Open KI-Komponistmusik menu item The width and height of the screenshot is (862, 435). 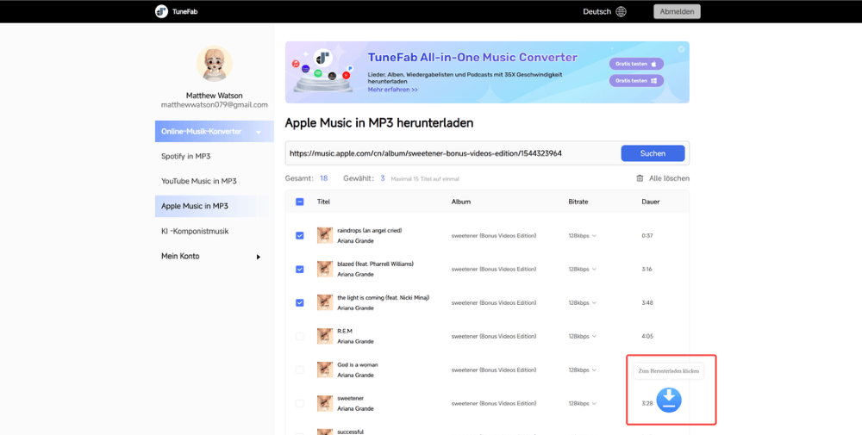195,231
